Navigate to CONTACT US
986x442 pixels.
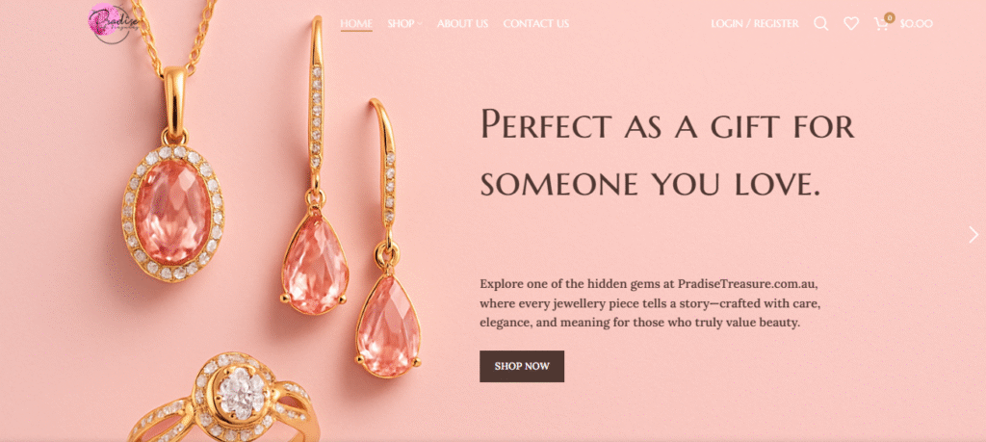[x=535, y=23]
